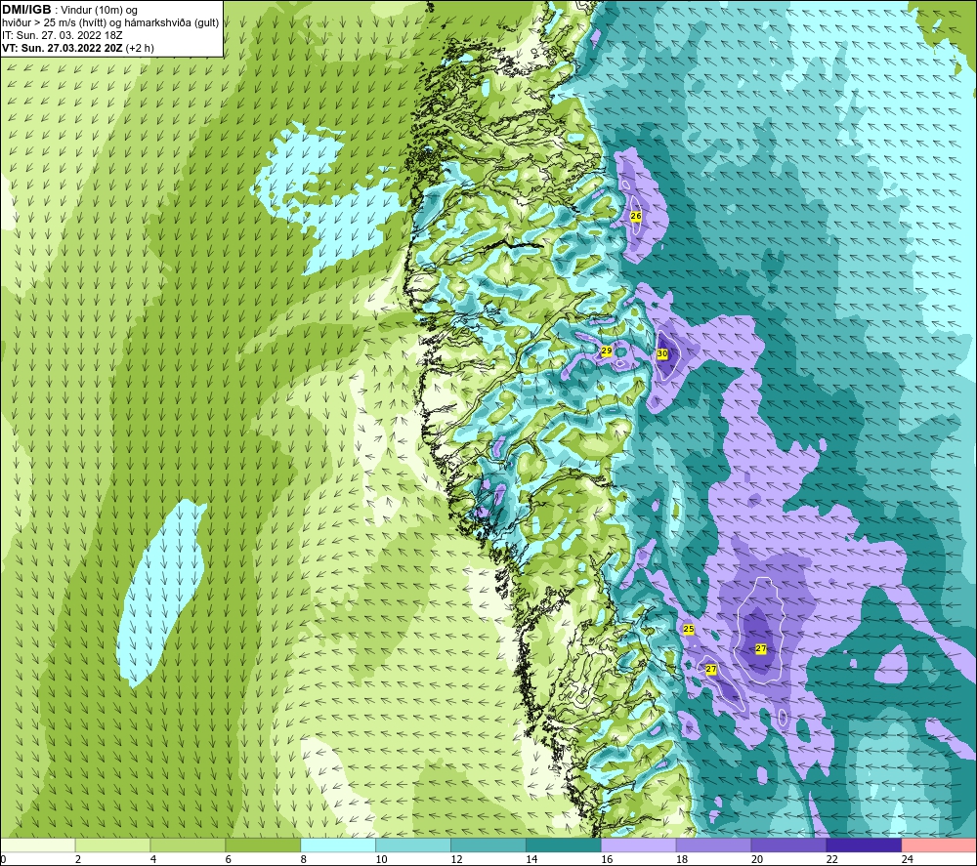Pick the 6–8 m/s darker green swatch

click(x=263, y=845)
